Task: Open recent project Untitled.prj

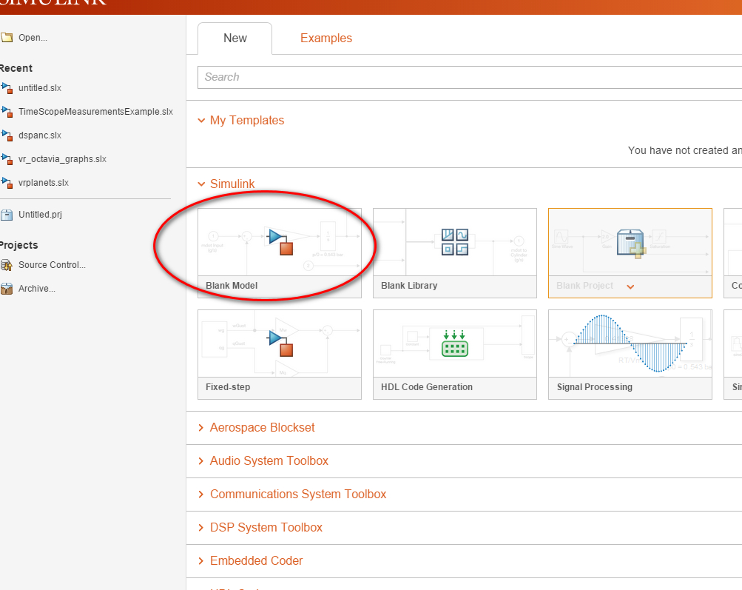Action: tap(40, 215)
